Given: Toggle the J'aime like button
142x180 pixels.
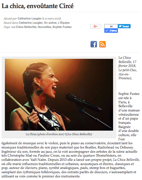Looking at the screenshot, I should click(x=111, y=31).
